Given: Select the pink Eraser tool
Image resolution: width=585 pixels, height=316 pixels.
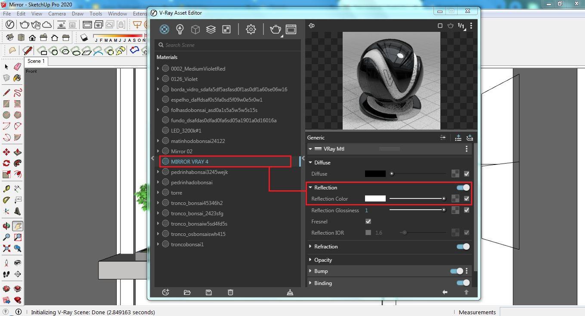Looking at the screenshot, I should pos(17,67).
